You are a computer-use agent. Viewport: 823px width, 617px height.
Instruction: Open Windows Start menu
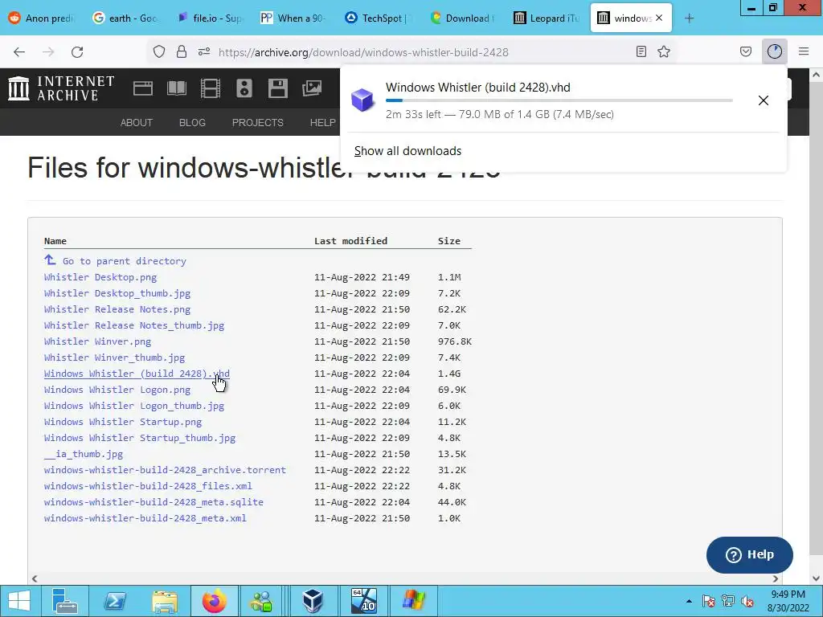[19, 601]
